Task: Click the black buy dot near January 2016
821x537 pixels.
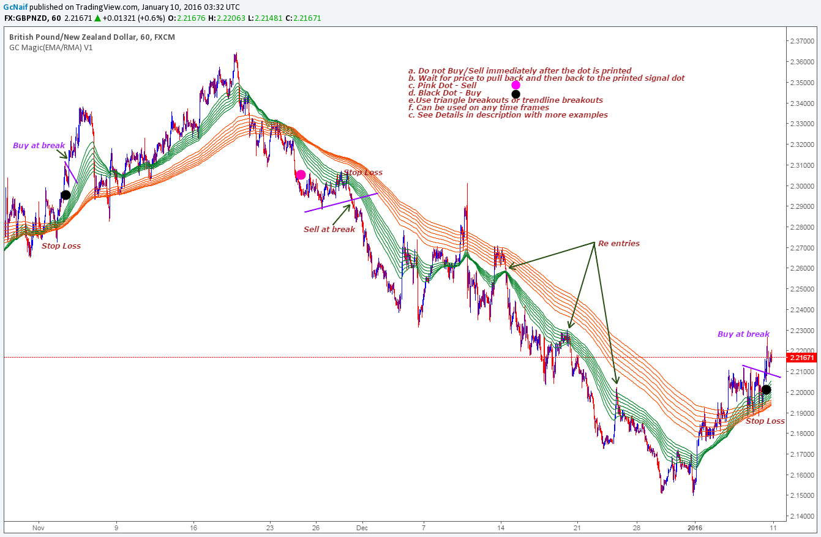Action: [x=766, y=389]
